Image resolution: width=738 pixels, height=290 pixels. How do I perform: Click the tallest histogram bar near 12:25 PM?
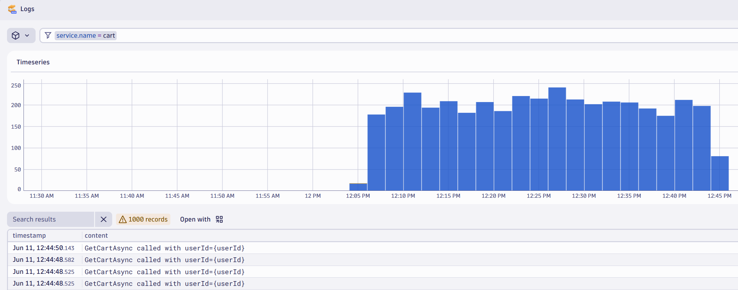coord(557,139)
